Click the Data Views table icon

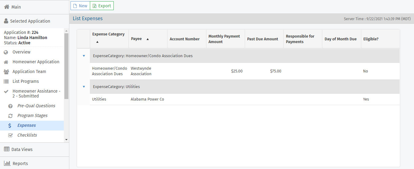6,149
